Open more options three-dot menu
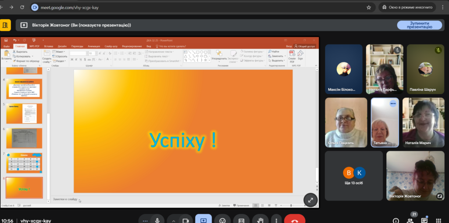This screenshot has width=449, height=223. [x=275, y=219]
